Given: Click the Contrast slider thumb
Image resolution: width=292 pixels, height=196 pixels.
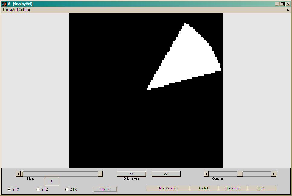Looking at the screenshot, I should point(240,174).
